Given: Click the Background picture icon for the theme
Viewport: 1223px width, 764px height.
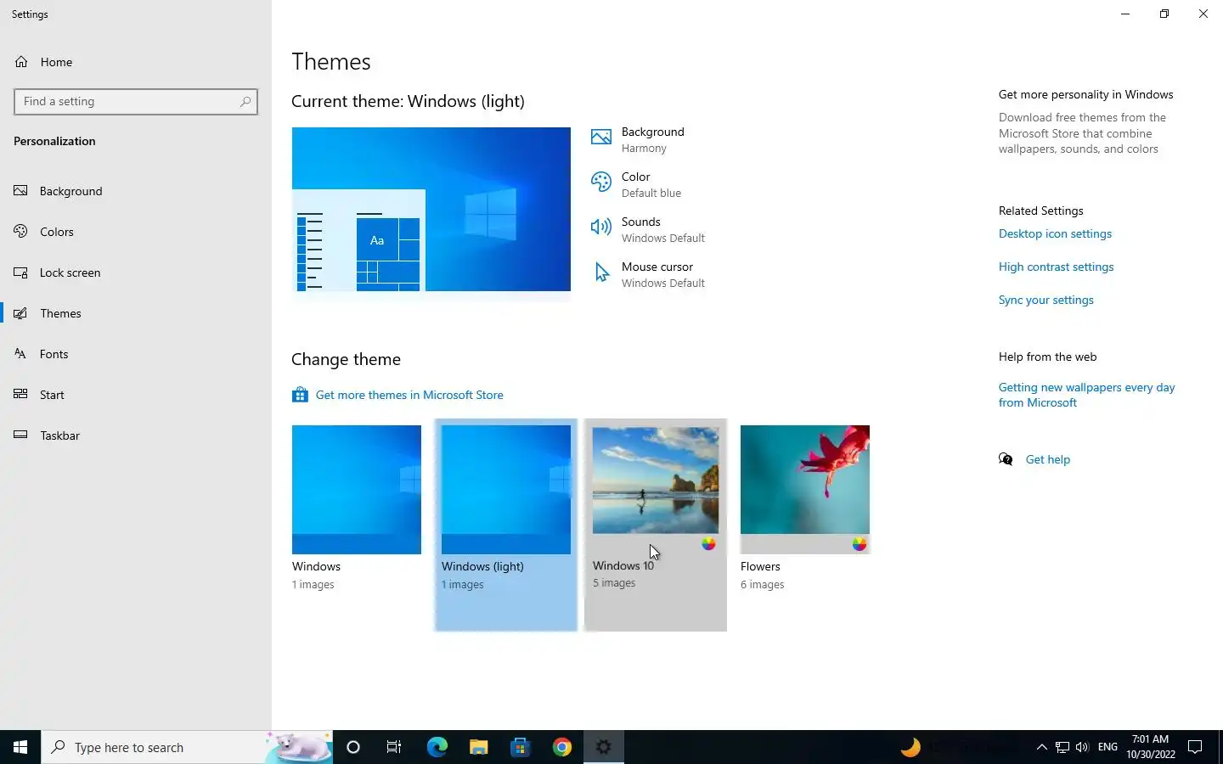Looking at the screenshot, I should tap(601, 138).
